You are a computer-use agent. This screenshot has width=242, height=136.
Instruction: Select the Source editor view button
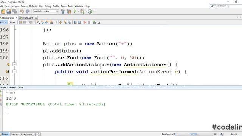[3, 22]
